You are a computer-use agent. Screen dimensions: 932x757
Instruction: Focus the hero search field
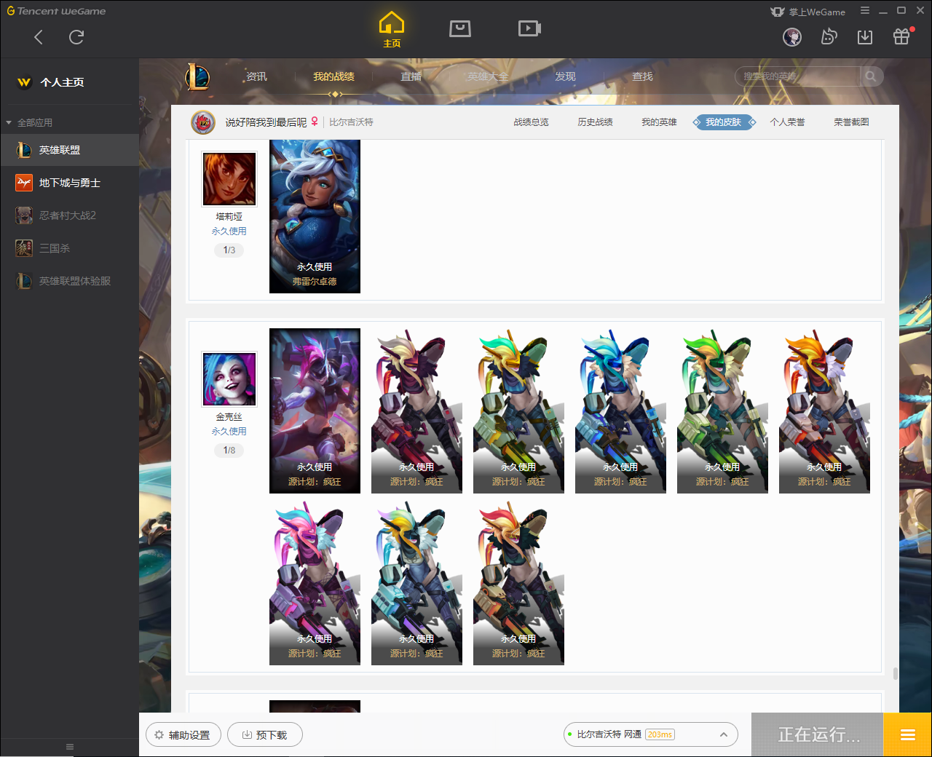click(x=798, y=76)
